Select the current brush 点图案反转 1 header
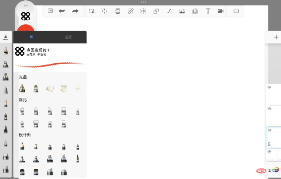 50,51
